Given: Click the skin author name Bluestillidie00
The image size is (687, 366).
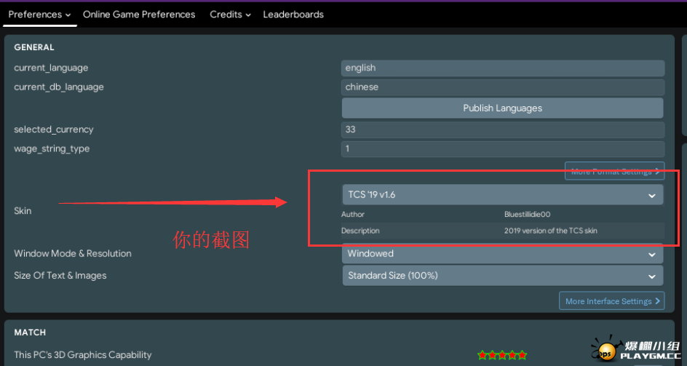Looking at the screenshot, I should click(528, 215).
